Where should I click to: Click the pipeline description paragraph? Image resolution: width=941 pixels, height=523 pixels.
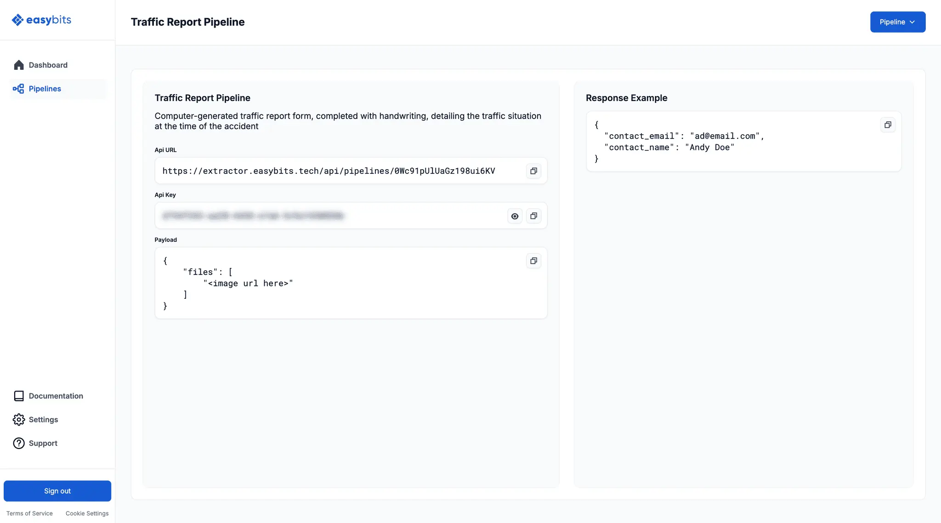click(x=348, y=121)
